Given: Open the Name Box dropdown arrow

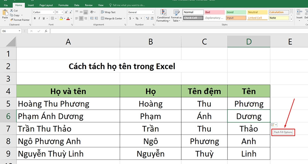Looking at the screenshot, I should point(19,31).
